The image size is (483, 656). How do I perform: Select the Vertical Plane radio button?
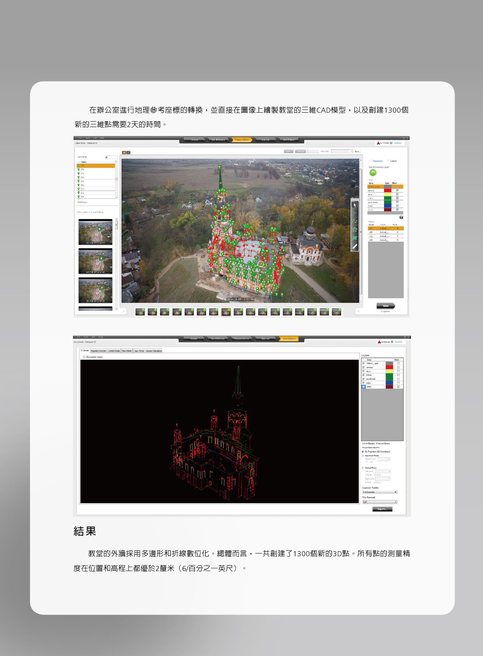363,468
